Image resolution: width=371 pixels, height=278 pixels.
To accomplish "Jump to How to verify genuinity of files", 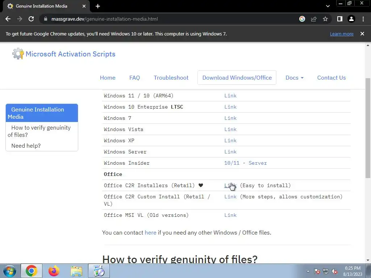I will (42, 131).
